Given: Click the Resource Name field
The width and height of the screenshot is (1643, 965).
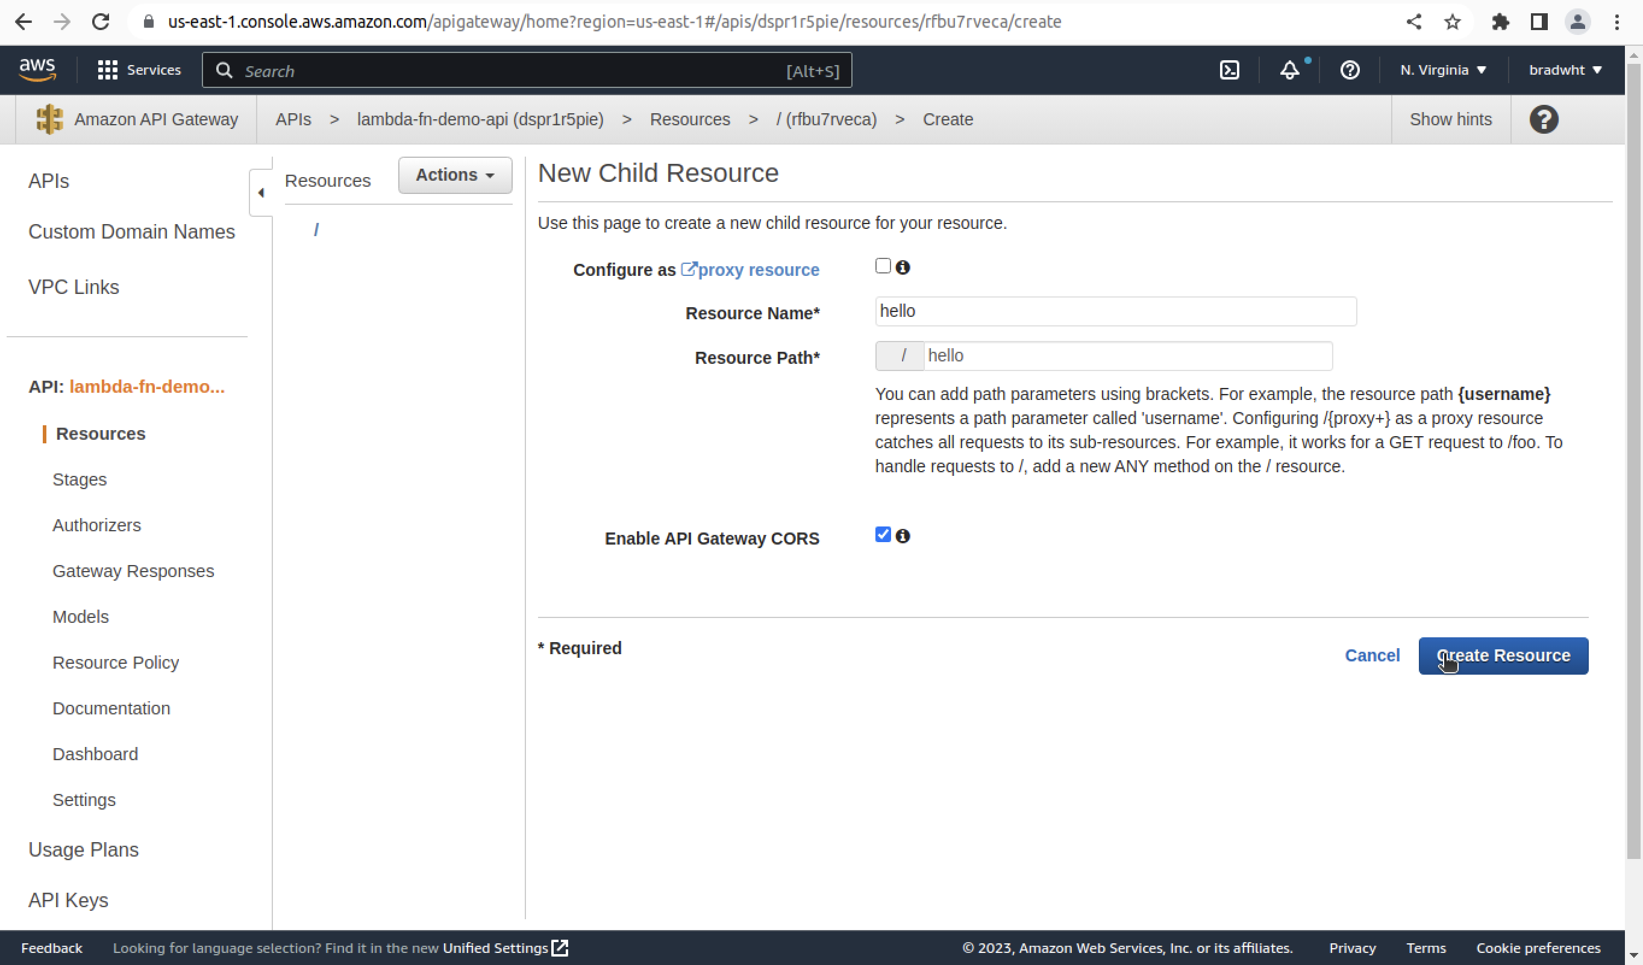Looking at the screenshot, I should (x=1116, y=311).
